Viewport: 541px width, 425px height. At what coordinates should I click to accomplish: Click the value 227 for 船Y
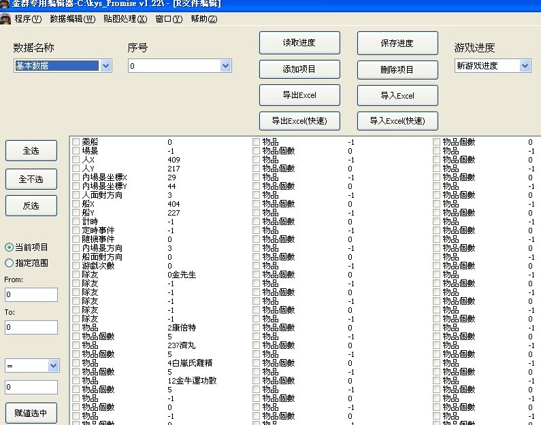(x=174, y=213)
